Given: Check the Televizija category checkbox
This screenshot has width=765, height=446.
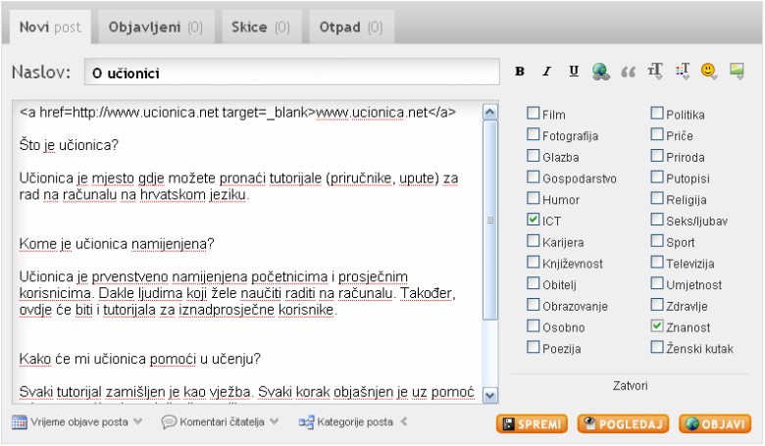Looking at the screenshot, I should [657, 262].
